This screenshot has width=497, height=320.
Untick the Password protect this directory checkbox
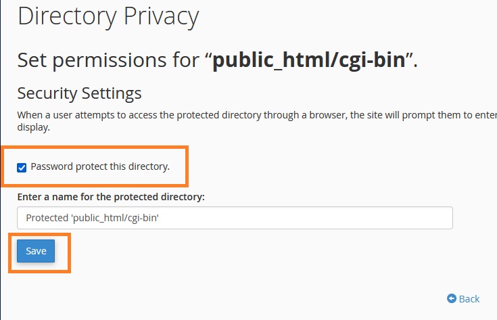pos(22,168)
